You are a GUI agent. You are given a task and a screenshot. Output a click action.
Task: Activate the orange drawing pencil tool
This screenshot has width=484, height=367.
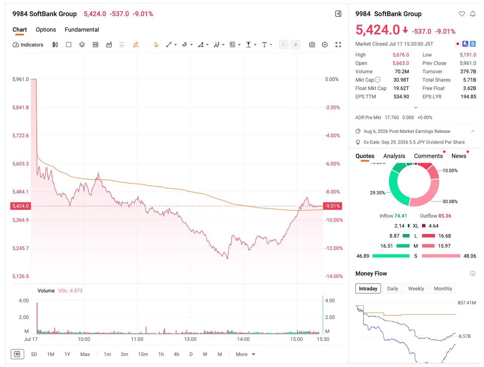(136, 45)
